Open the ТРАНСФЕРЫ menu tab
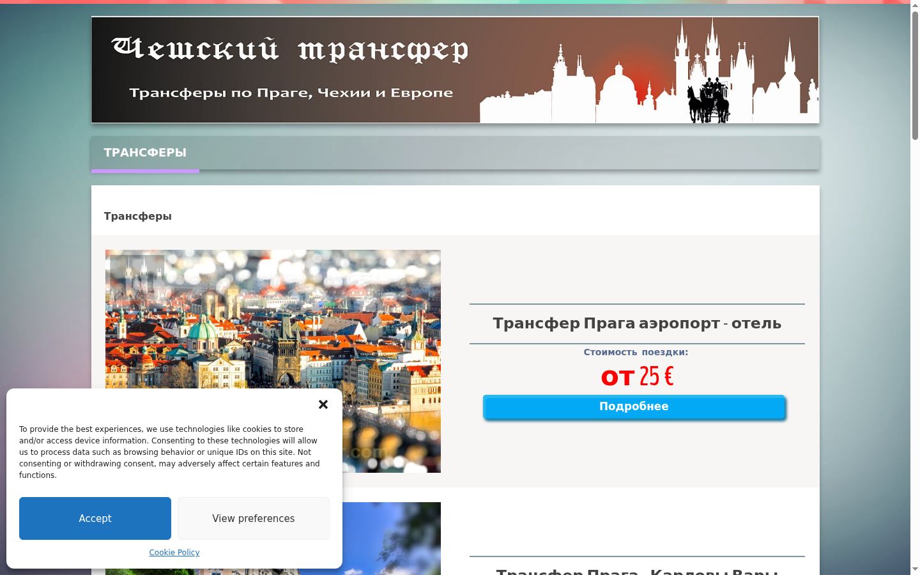920x575 pixels. coord(145,153)
